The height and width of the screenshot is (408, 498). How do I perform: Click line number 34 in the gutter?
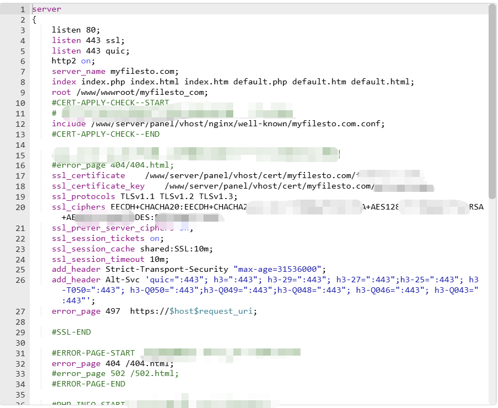click(x=20, y=384)
